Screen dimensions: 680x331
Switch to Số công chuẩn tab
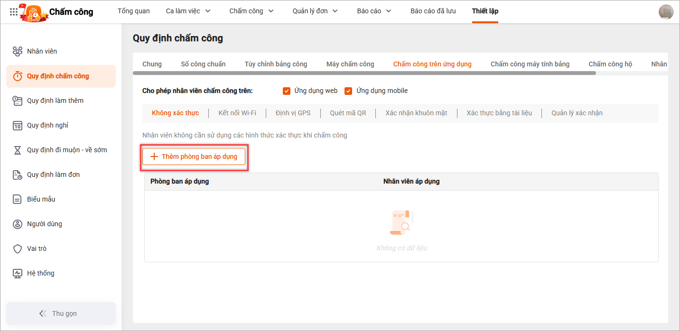pos(203,64)
